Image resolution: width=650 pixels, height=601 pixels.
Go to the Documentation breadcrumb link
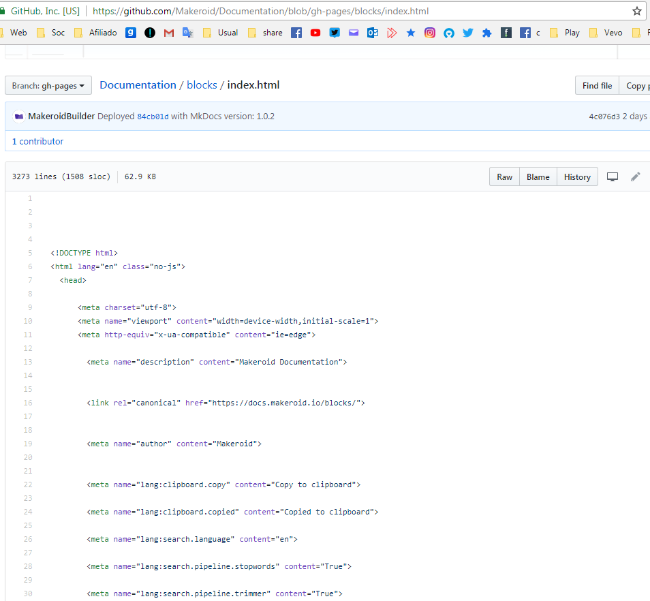pos(138,85)
